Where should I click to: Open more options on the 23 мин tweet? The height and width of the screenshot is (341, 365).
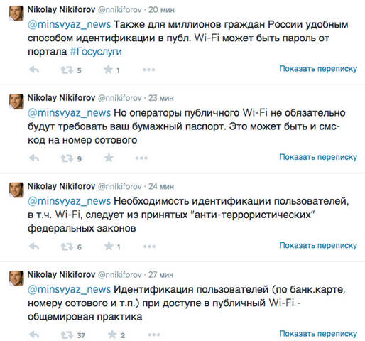coord(141,158)
